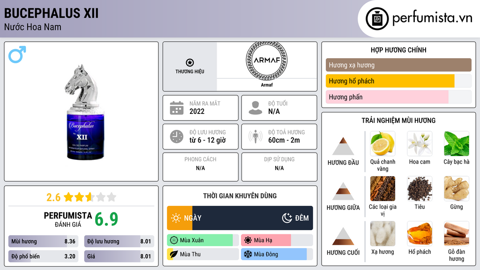Click the male gender symbol icon
This screenshot has width=480, height=270.
pyautogui.click(x=17, y=55)
